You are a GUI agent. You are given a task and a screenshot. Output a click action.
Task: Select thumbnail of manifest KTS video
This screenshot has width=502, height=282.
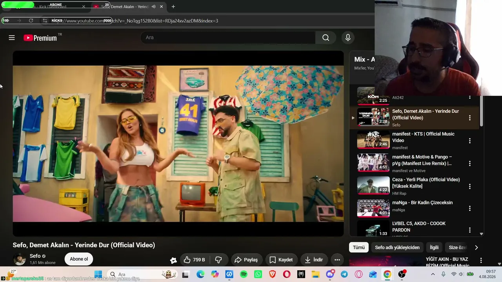pos(373,140)
